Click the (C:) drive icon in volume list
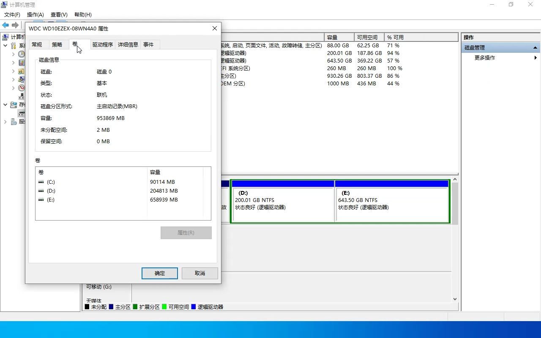The width and height of the screenshot is (541, 338). pos(41,182)
